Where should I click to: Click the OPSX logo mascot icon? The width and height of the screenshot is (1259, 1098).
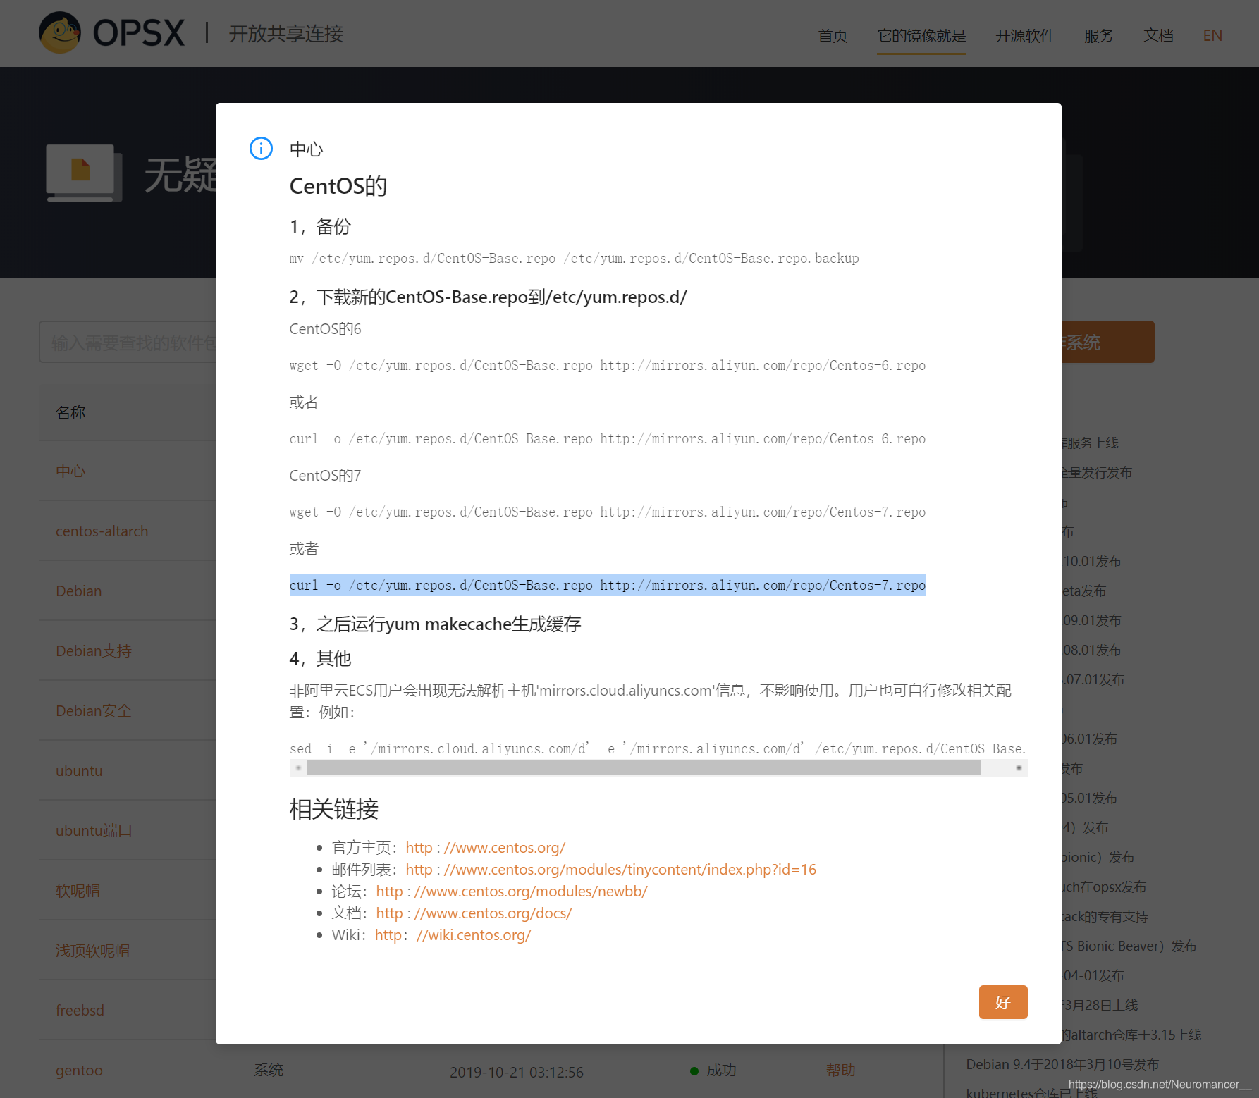(x=60, y=32)
